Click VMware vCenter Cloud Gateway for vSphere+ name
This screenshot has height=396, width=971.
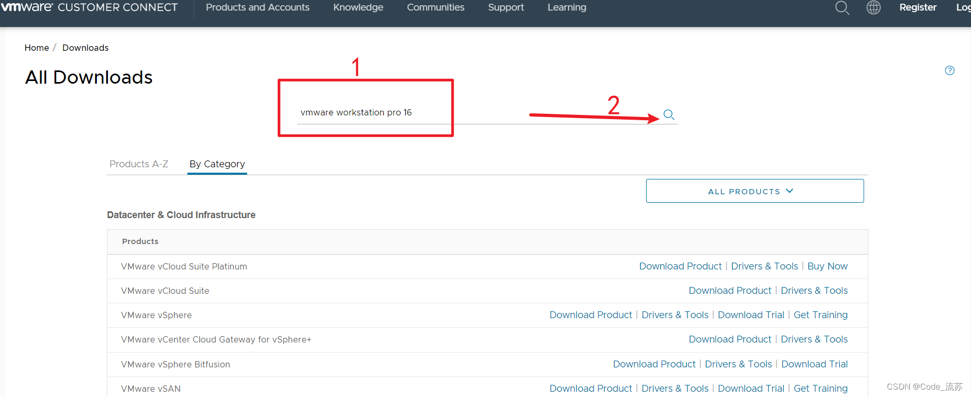[x=216, y=340]
